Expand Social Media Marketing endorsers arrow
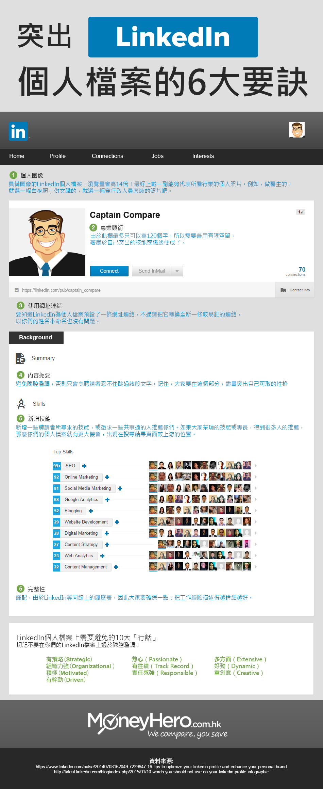This screenshot has height=789, width=323. [x=255, y=488]
